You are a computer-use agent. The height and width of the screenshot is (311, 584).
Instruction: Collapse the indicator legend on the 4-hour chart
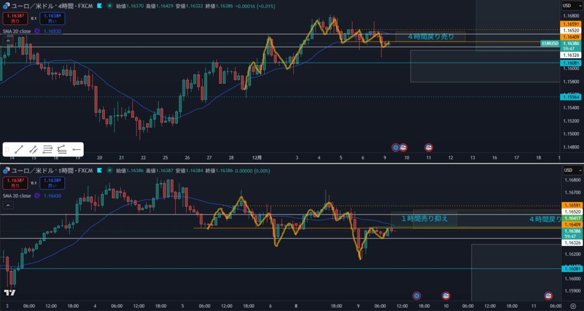coord(8,41)
